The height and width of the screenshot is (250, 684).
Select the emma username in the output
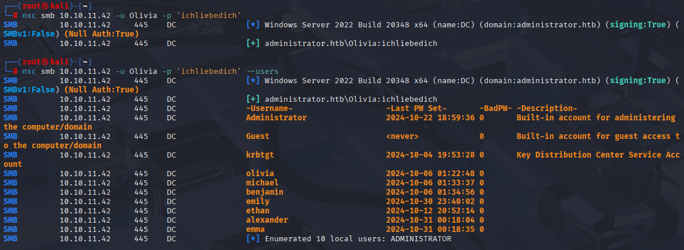pyautogui.click(x=255, y=229)
